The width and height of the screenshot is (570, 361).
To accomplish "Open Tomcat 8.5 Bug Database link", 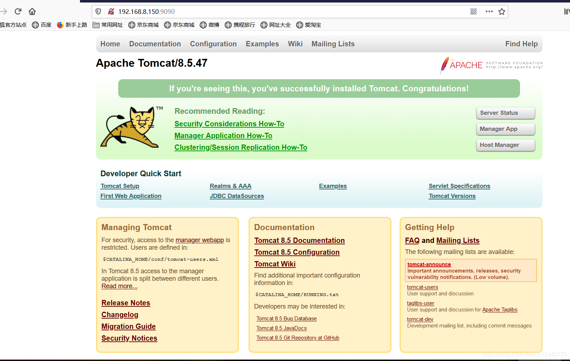I will click(x=286, y=319).
